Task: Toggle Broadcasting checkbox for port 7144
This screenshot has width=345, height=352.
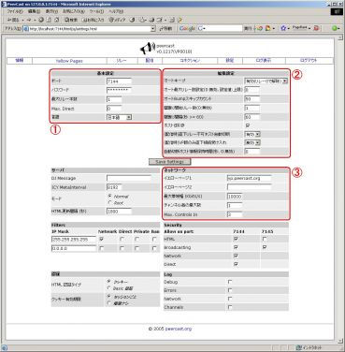Action: 236,247
